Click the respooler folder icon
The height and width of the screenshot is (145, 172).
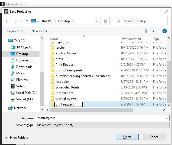coord(52,82)
